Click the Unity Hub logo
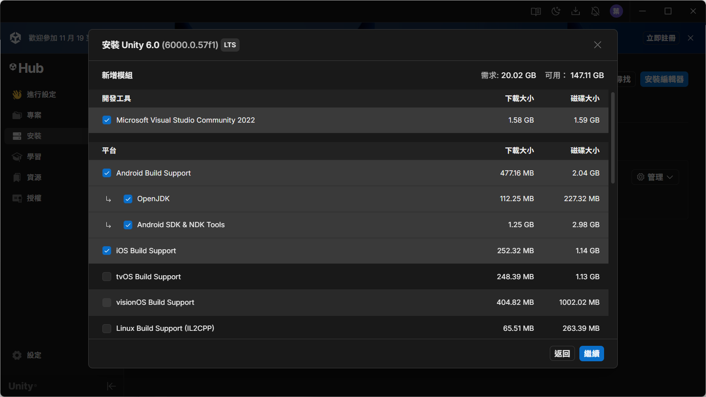Screen dimensions: 706x397 (x=26, y=68)
